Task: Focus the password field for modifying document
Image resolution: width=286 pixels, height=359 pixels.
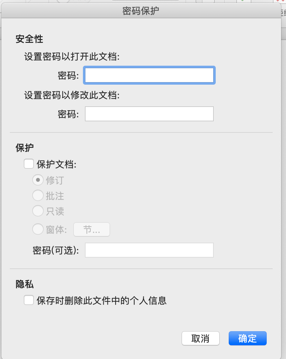Action: pyautogui.click(x=149, y=114)
